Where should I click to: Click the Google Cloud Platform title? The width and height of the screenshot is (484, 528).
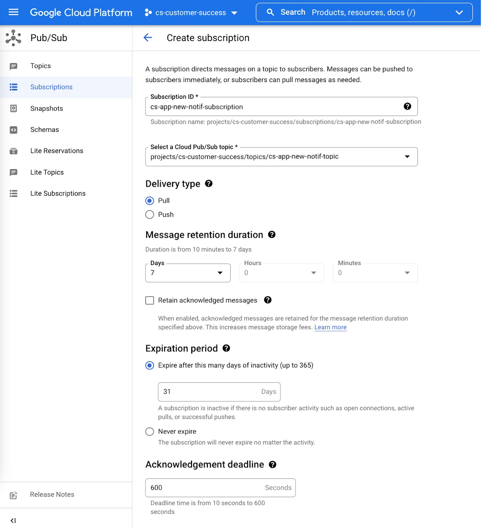81,12
